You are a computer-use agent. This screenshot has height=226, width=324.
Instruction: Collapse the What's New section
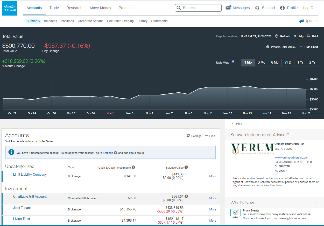pos(316,202)
